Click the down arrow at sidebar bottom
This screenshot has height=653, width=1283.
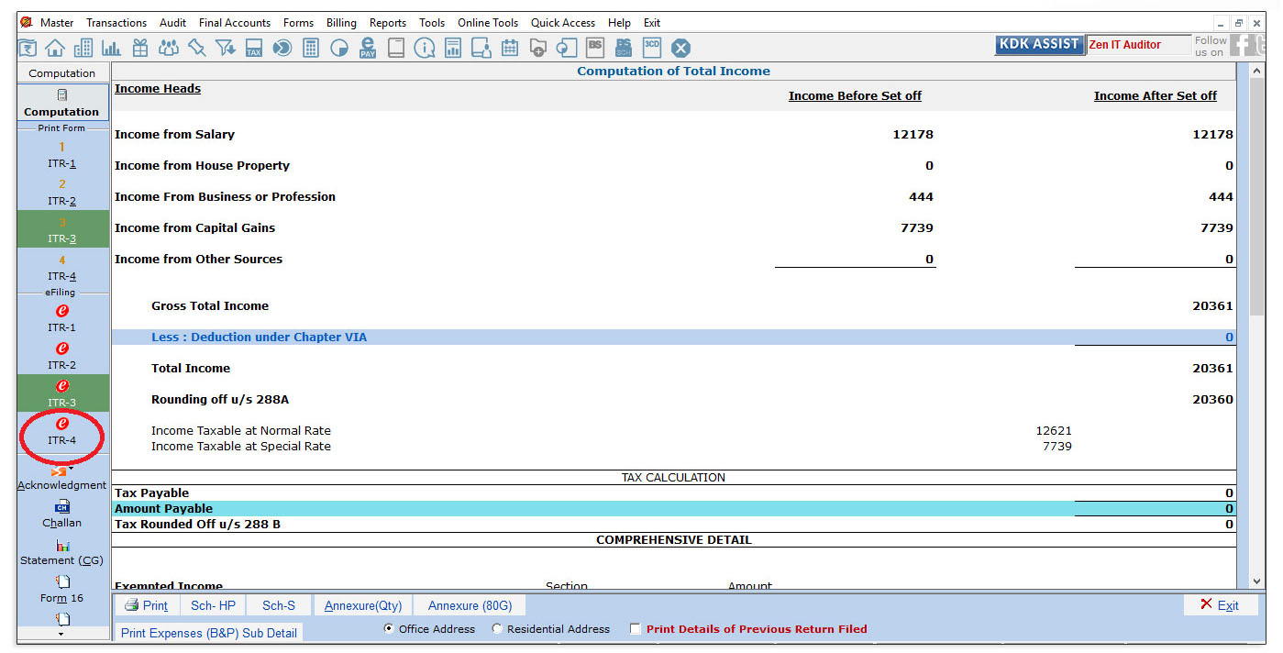point(61,634)
